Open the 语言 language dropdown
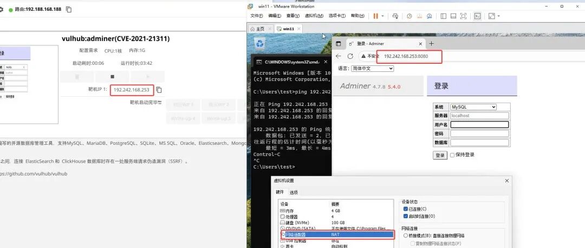 point(372,69)
